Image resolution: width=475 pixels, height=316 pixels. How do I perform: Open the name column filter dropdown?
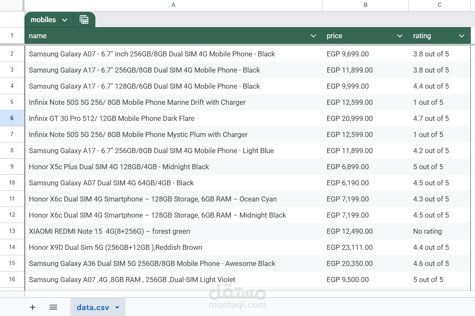pyautogui.click(x=313, y=36)
